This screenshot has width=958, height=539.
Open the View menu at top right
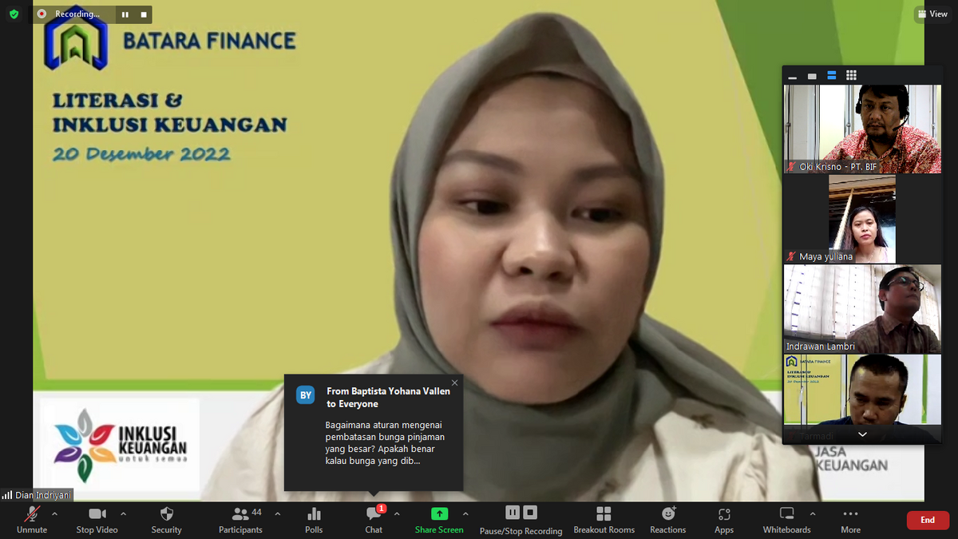[x=932, y=14]
